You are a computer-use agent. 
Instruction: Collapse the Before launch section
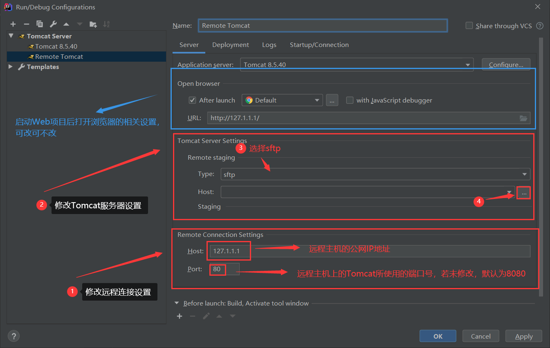pyautogui.click(x=177, y=303)
